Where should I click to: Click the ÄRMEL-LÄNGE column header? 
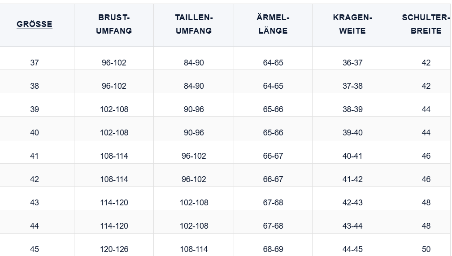[273, 24]
